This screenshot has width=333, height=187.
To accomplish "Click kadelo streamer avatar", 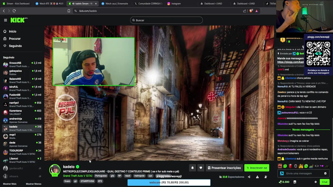I will click(55, 170).
